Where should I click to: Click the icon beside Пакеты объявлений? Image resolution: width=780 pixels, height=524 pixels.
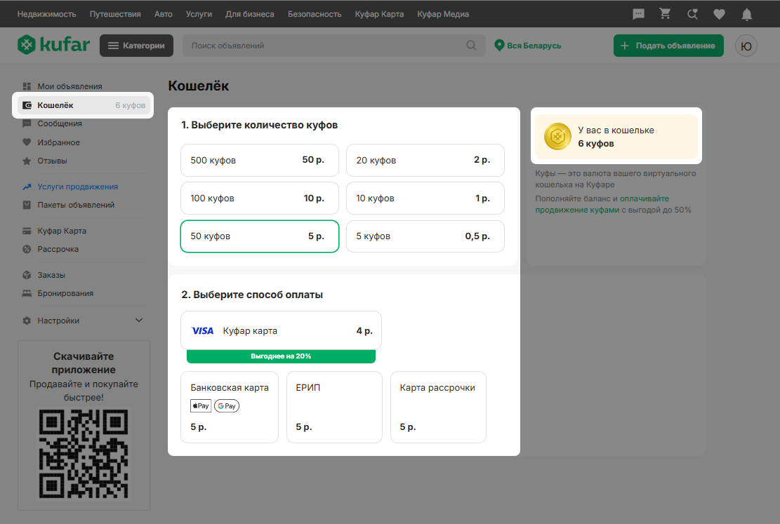[x=27, y=205]
